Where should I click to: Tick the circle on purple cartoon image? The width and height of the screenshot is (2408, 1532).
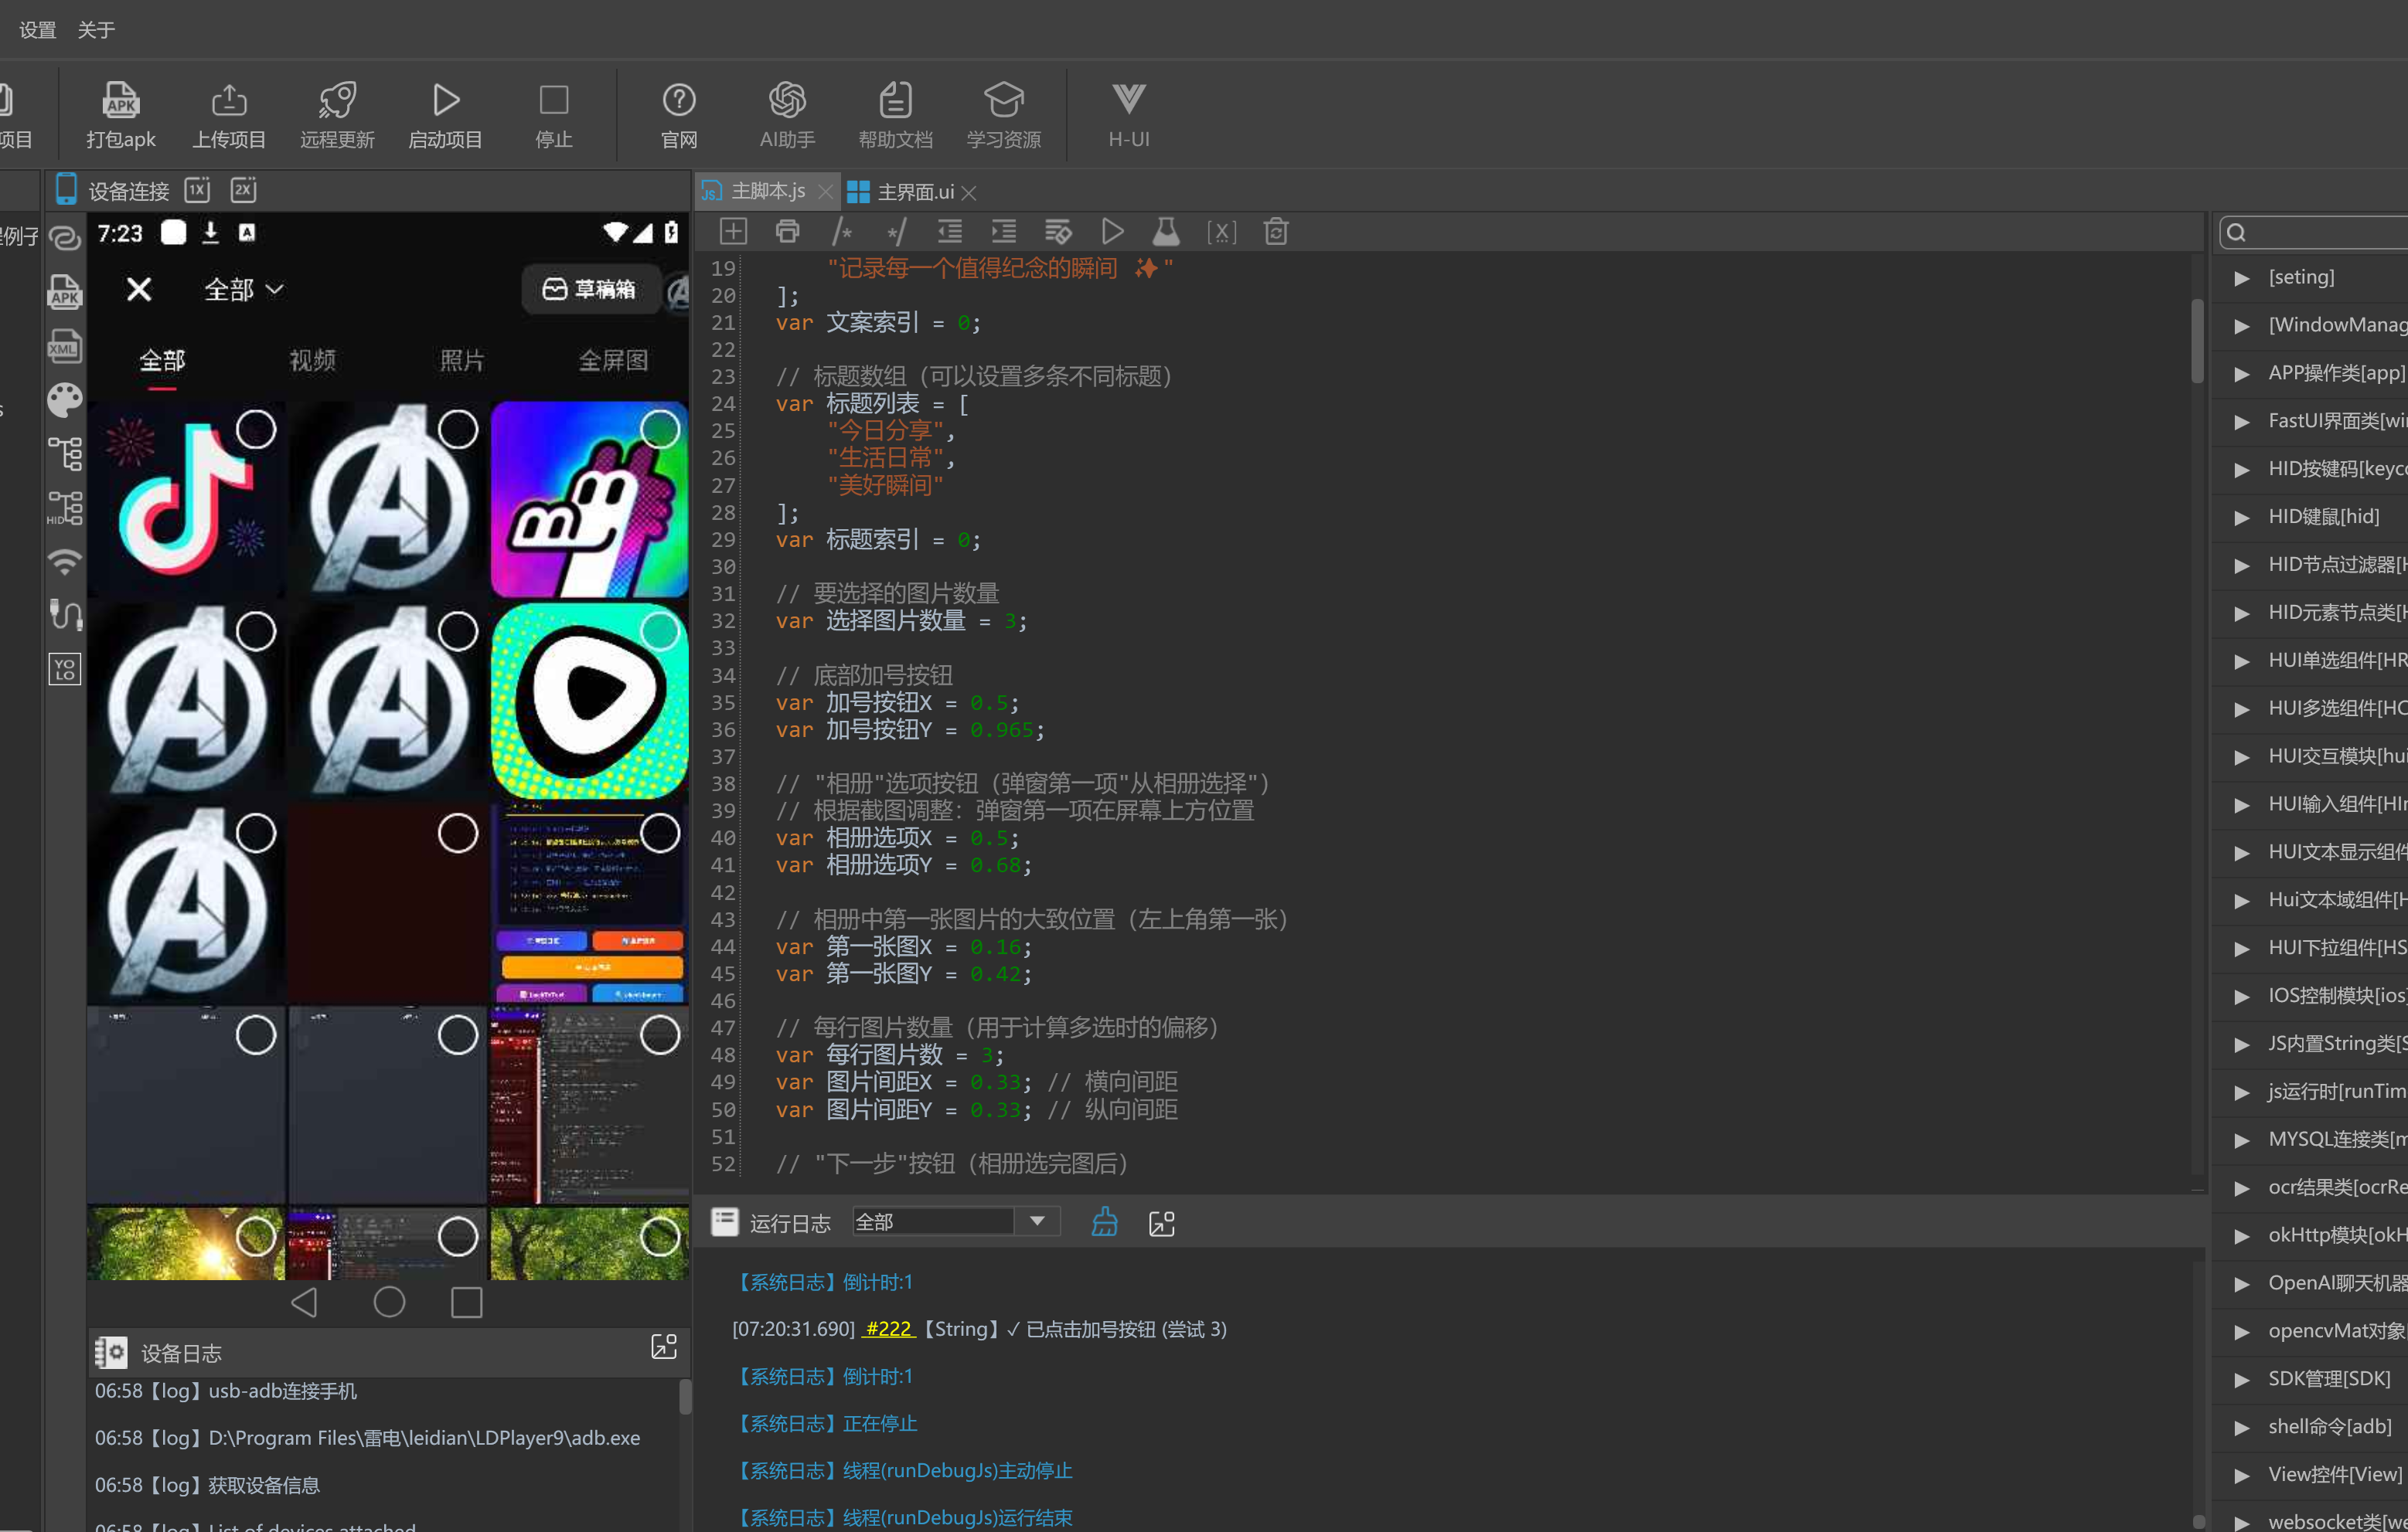[x=660, y=430]
